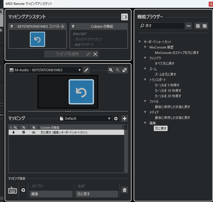Fit surface view with the expand arrows icon

[124, 70]
